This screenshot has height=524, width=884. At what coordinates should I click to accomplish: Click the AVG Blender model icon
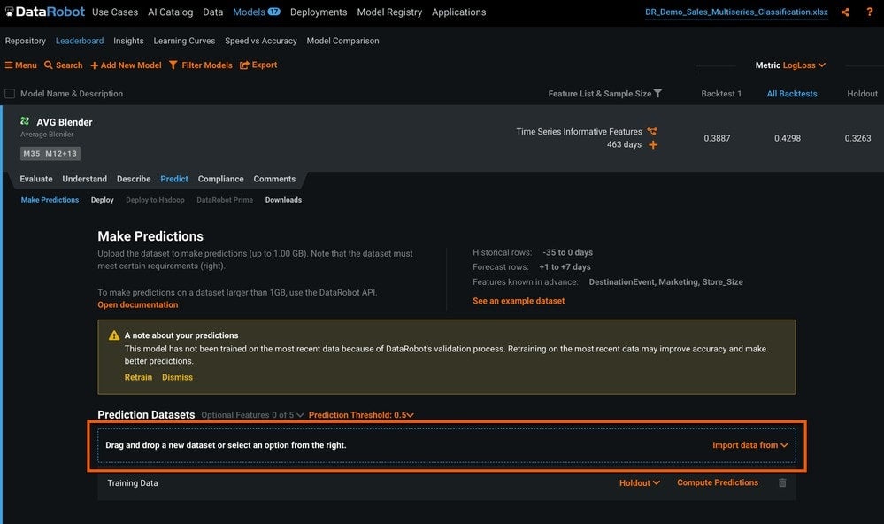pyautogui.click(x=25, y=121)
